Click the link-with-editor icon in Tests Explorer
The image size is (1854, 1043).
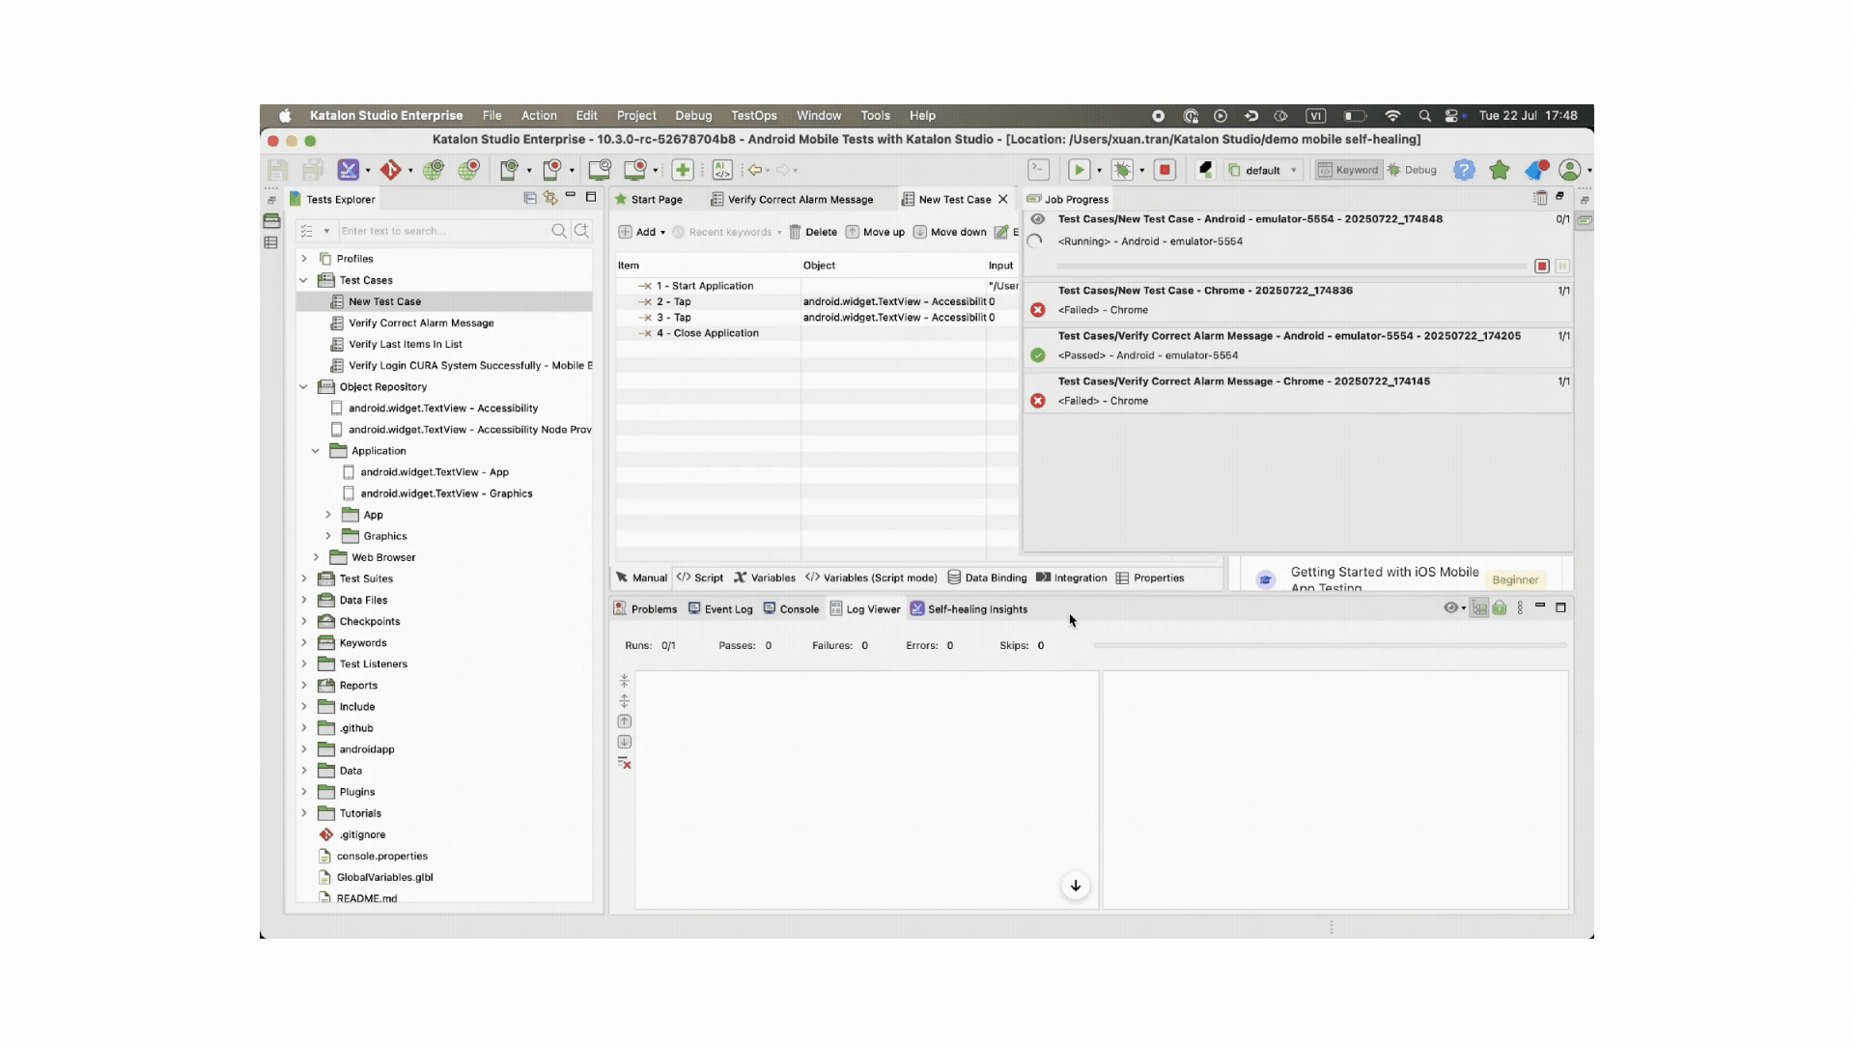550,198
